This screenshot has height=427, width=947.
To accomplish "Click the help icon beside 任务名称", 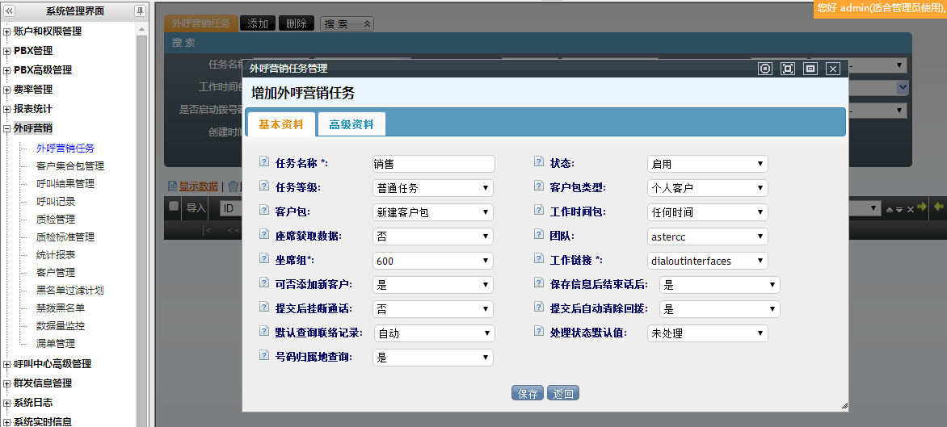I will point(263,163).
